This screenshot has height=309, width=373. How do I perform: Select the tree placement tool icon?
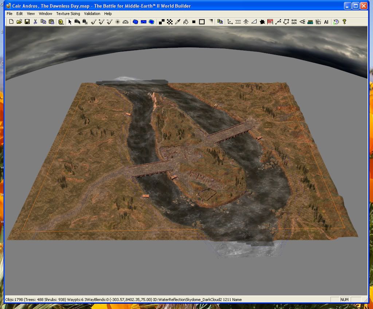(246, 22)
